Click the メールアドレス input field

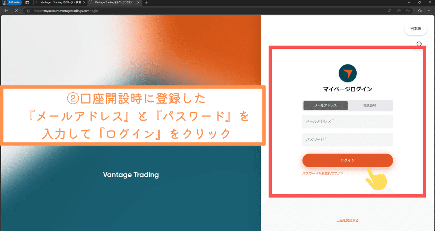[348, 122]
